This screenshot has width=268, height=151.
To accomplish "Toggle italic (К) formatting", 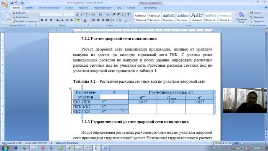I will 46,20.
